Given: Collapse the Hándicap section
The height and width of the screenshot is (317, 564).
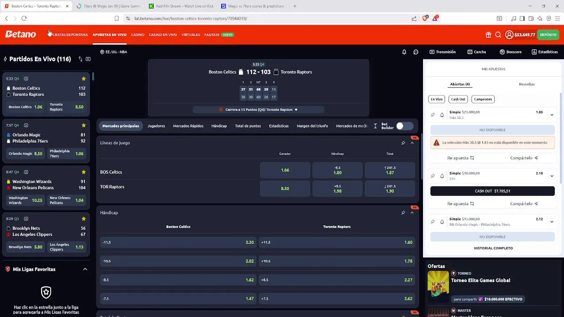Looking at the screenshot, I should click(412, 213).
